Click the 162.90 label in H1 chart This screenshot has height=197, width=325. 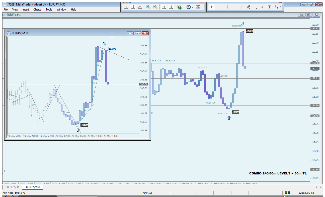[250, 31]
